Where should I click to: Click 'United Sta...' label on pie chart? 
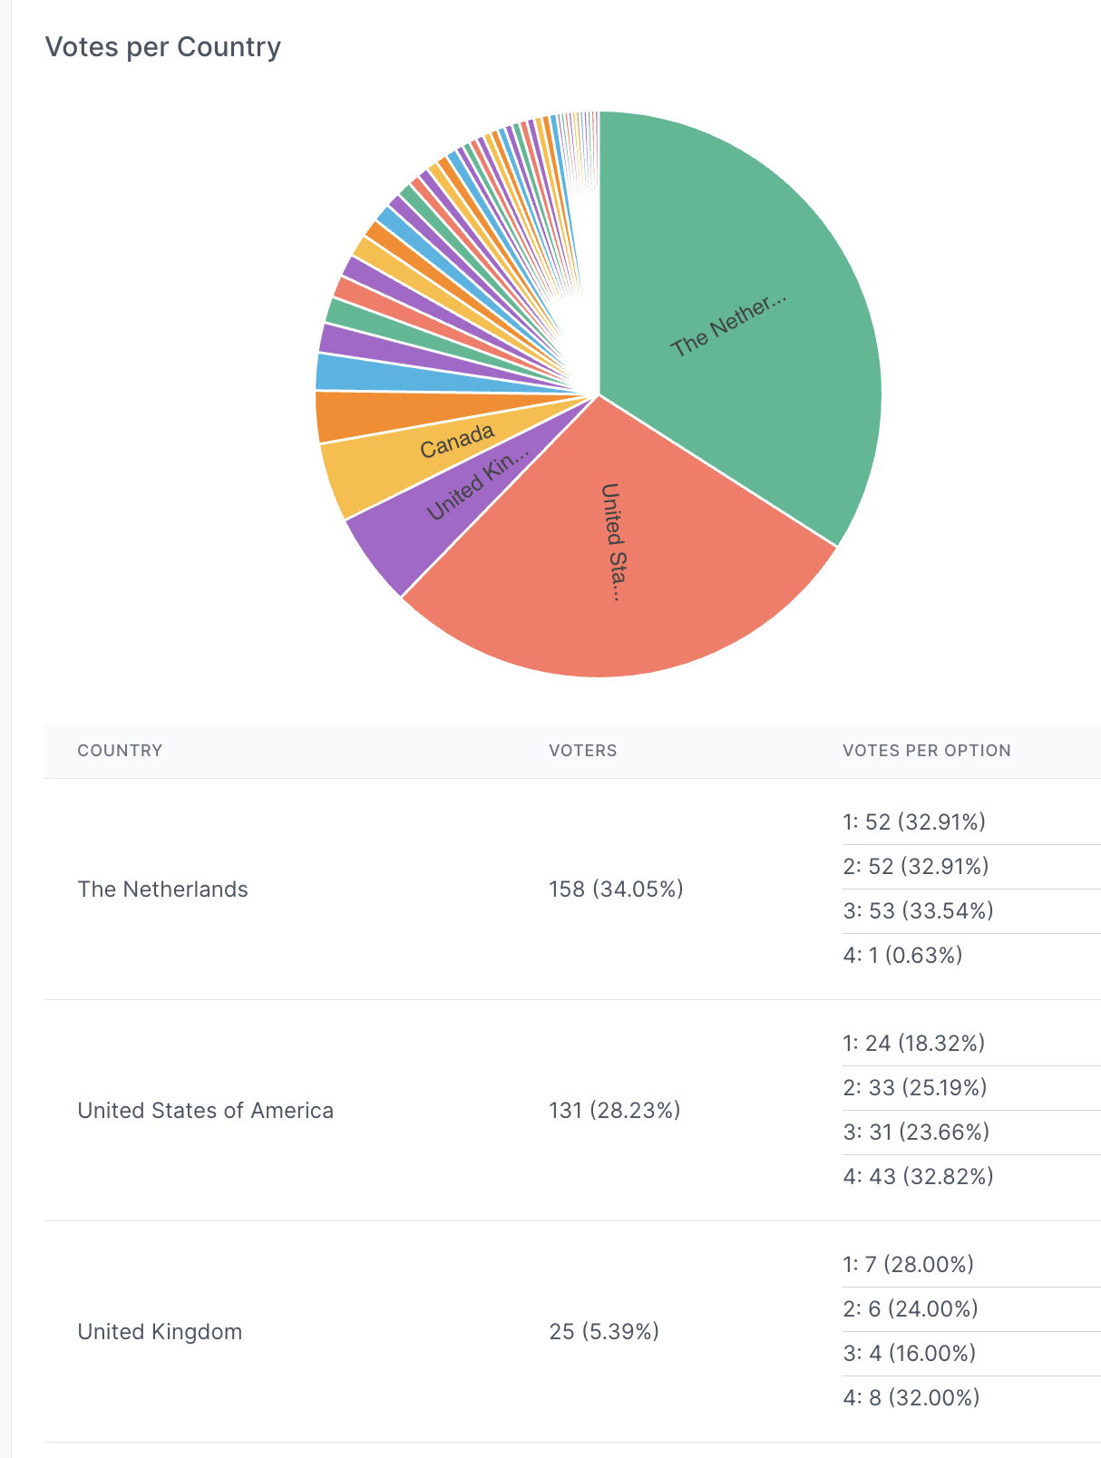[613, 542]
